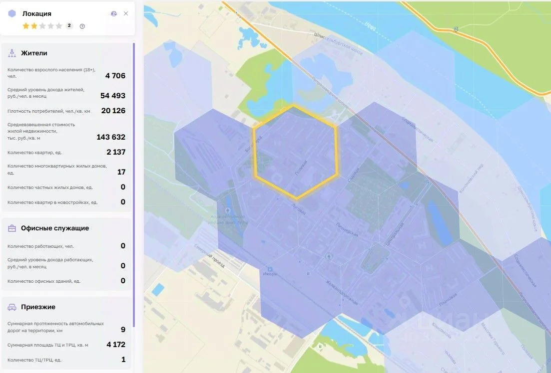Click the purple panel scrollbar
The width and height of the screenshot is (551, 373).
click(133, 186)
